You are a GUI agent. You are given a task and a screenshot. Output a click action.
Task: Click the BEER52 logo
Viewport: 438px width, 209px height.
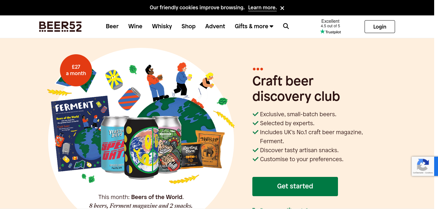60,27
